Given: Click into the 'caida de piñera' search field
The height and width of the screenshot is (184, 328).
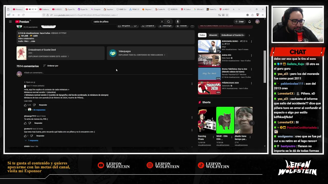Looking at the screenshot, I should click(x=126, y=22).
